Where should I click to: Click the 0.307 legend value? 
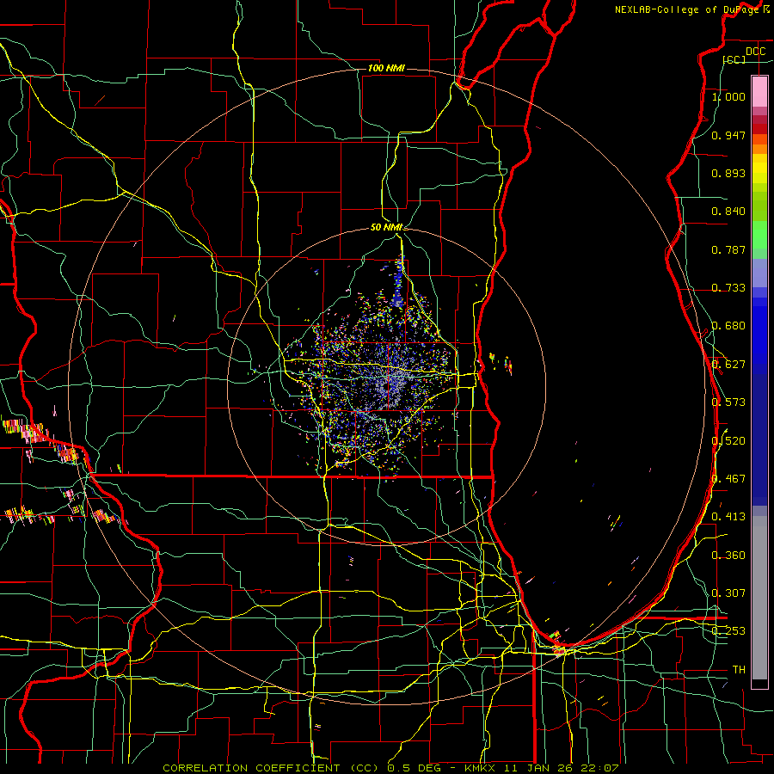(728, 593)
